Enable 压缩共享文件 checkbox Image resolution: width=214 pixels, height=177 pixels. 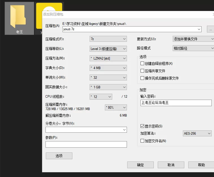coord(142,71)
